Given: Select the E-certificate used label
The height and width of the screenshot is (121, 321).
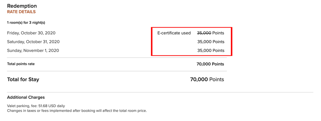Looking at the screenshot, I should click(174, 33).
